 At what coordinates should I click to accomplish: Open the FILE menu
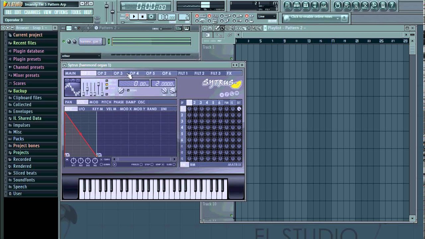pos(9,12)
